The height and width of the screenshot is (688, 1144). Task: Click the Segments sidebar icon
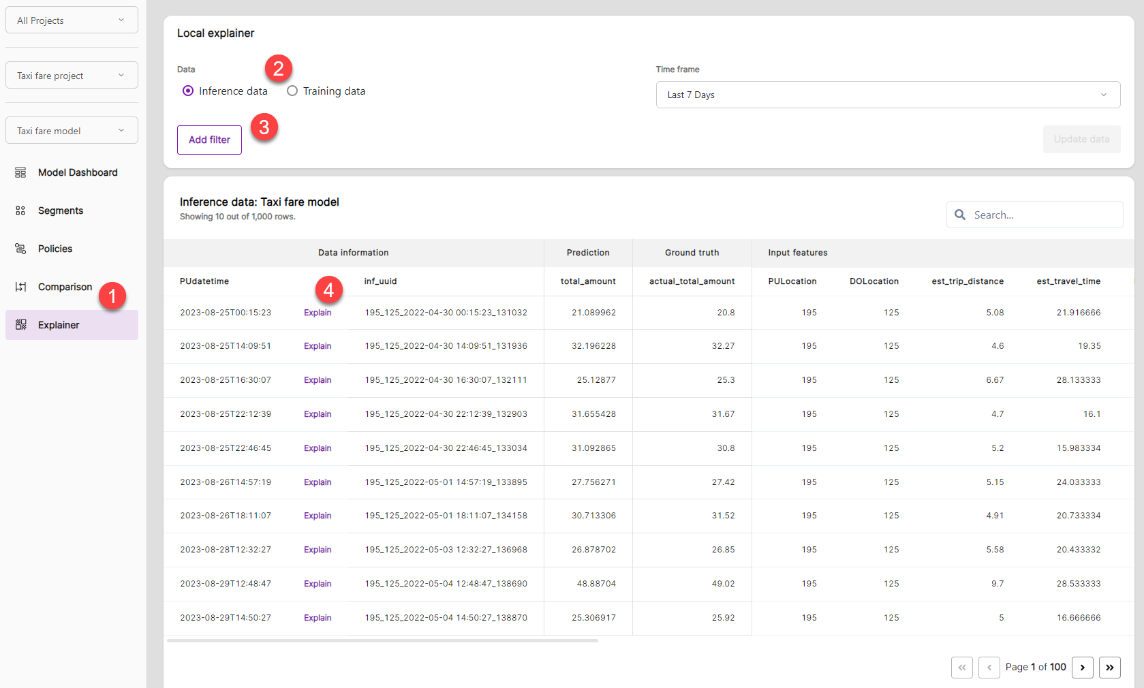point(20,210)
